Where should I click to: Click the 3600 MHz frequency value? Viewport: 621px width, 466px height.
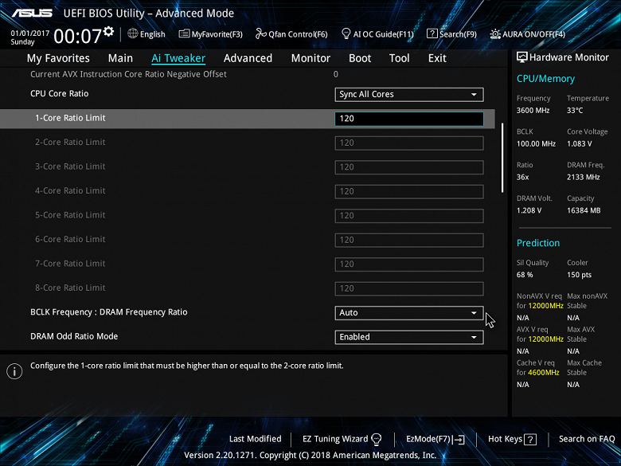[x=533, y=111]
